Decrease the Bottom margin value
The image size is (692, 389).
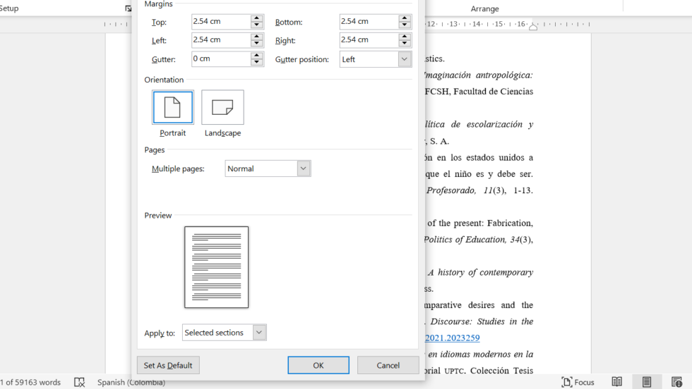[404, 25]
